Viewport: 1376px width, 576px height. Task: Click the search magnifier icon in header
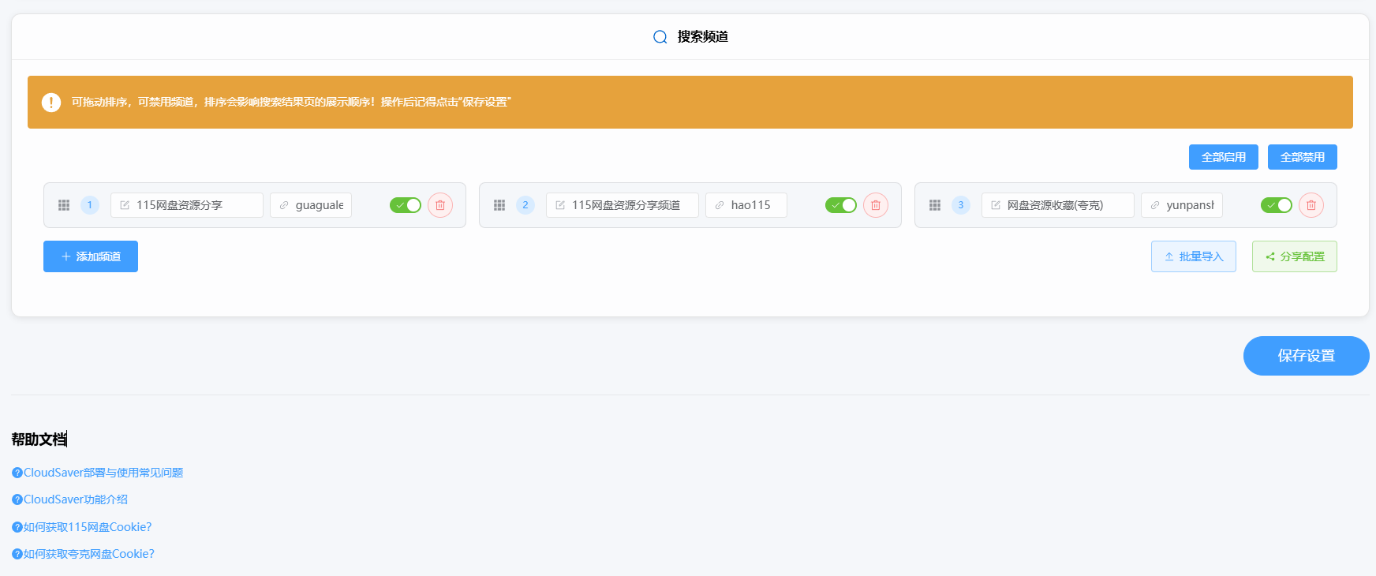(x=660, y=37)
